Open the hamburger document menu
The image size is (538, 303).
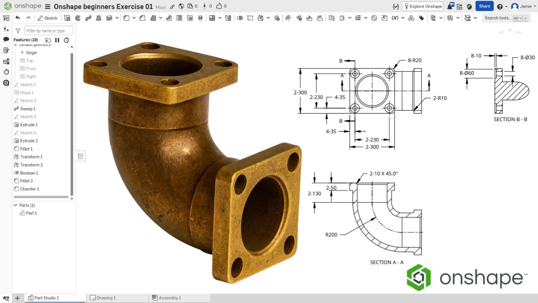(x=47, y=6)
